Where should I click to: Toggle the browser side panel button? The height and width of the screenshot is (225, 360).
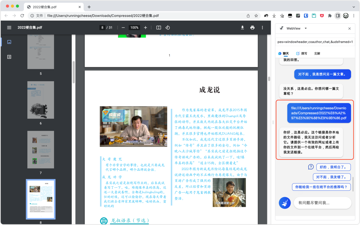[x=338, y=16]
